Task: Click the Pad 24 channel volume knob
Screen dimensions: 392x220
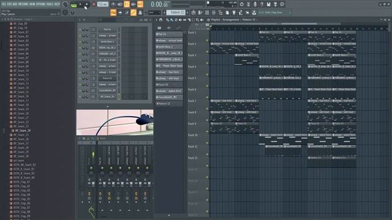Action: tap(87, 29)
